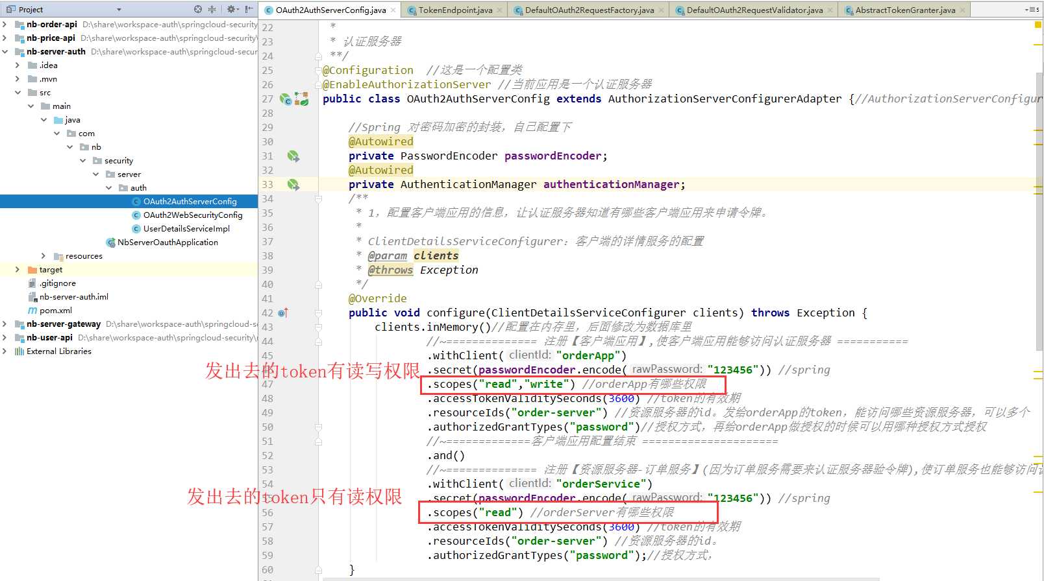1044x581 pixels.
Task: Click the @Override annotation on line 41
Action: coord(377,298)
